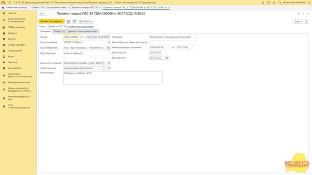Open favorites star icon in title bar
This screenshot has width=312, height=175.
(x=274, y=2)
